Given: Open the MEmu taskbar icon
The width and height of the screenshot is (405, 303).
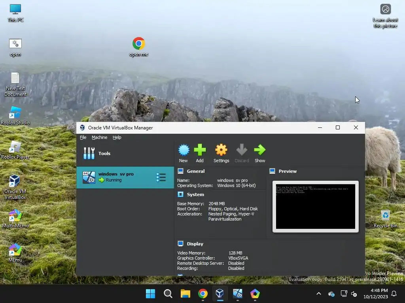Looking at the screenshot, I should pos(255,294).
